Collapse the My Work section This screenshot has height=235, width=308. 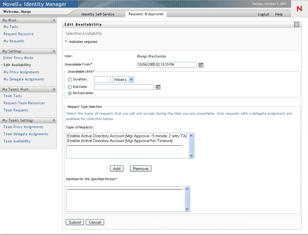(54, 20)
